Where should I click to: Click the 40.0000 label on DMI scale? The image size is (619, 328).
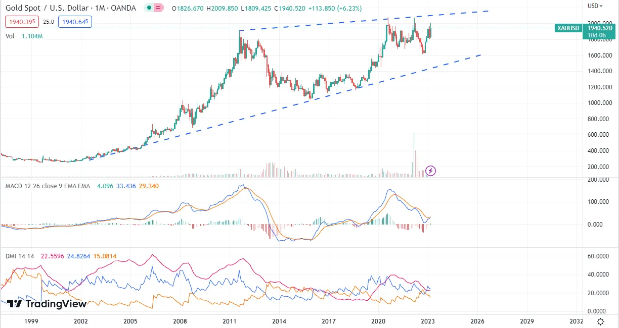point(599,275)
